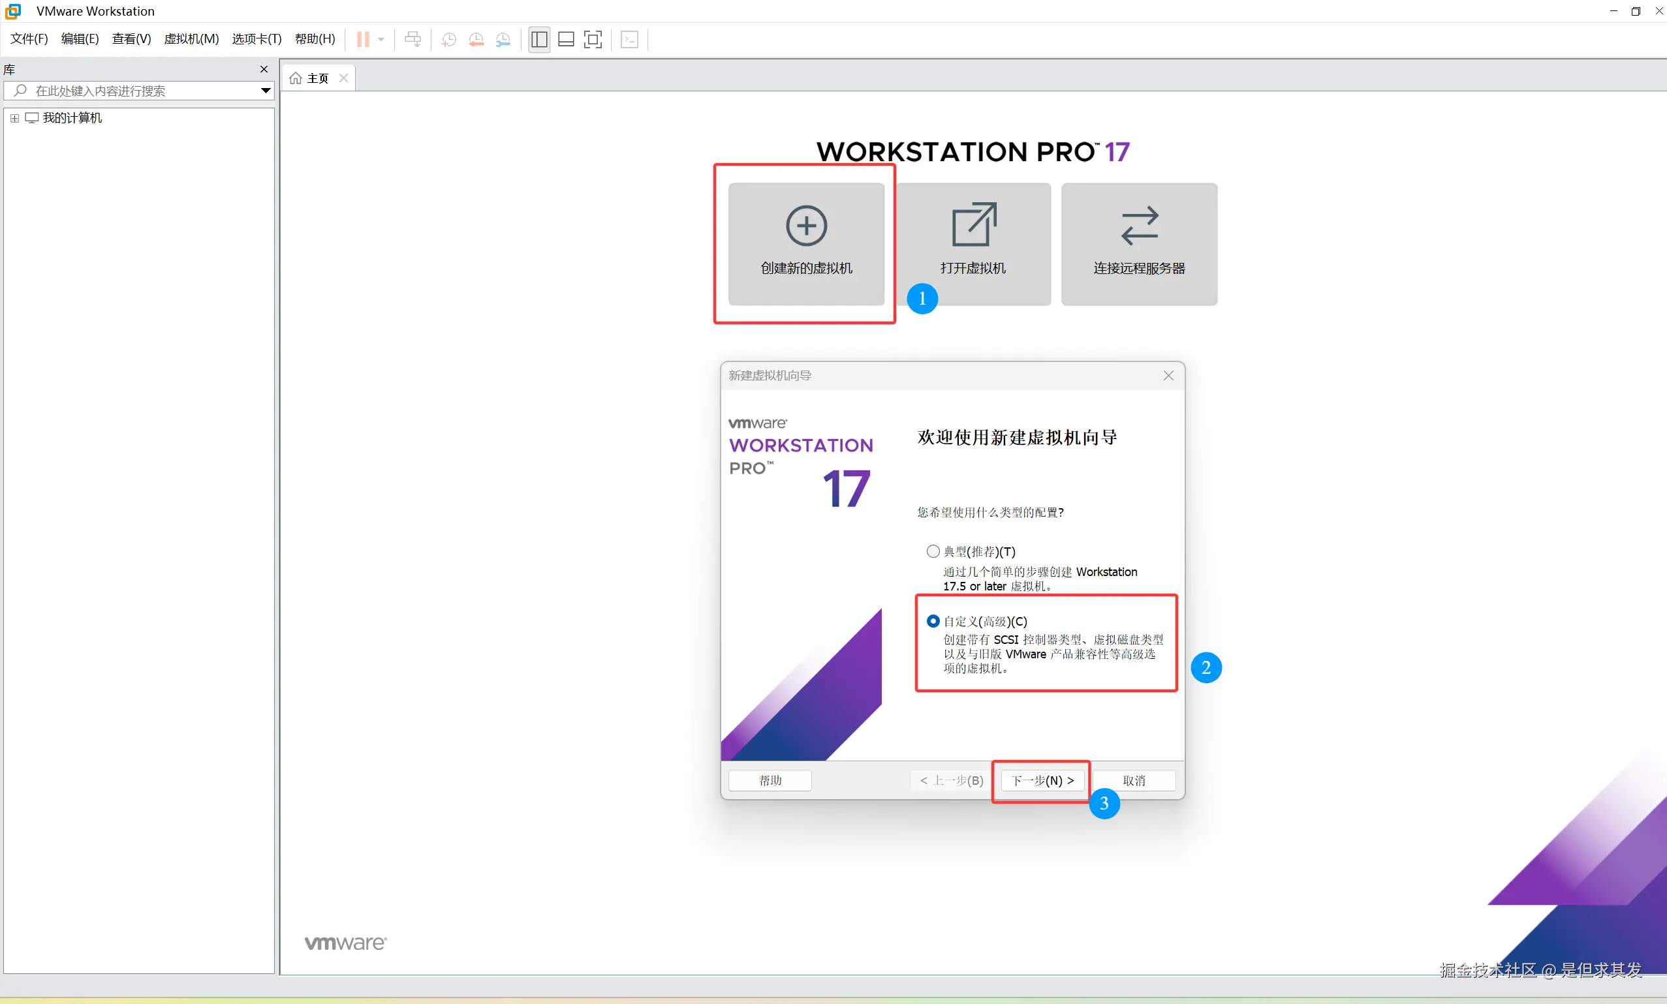This screenshot has width=1667, height=1004.
Task: Click the 下一步(N) button
Action: [1040, 780]
